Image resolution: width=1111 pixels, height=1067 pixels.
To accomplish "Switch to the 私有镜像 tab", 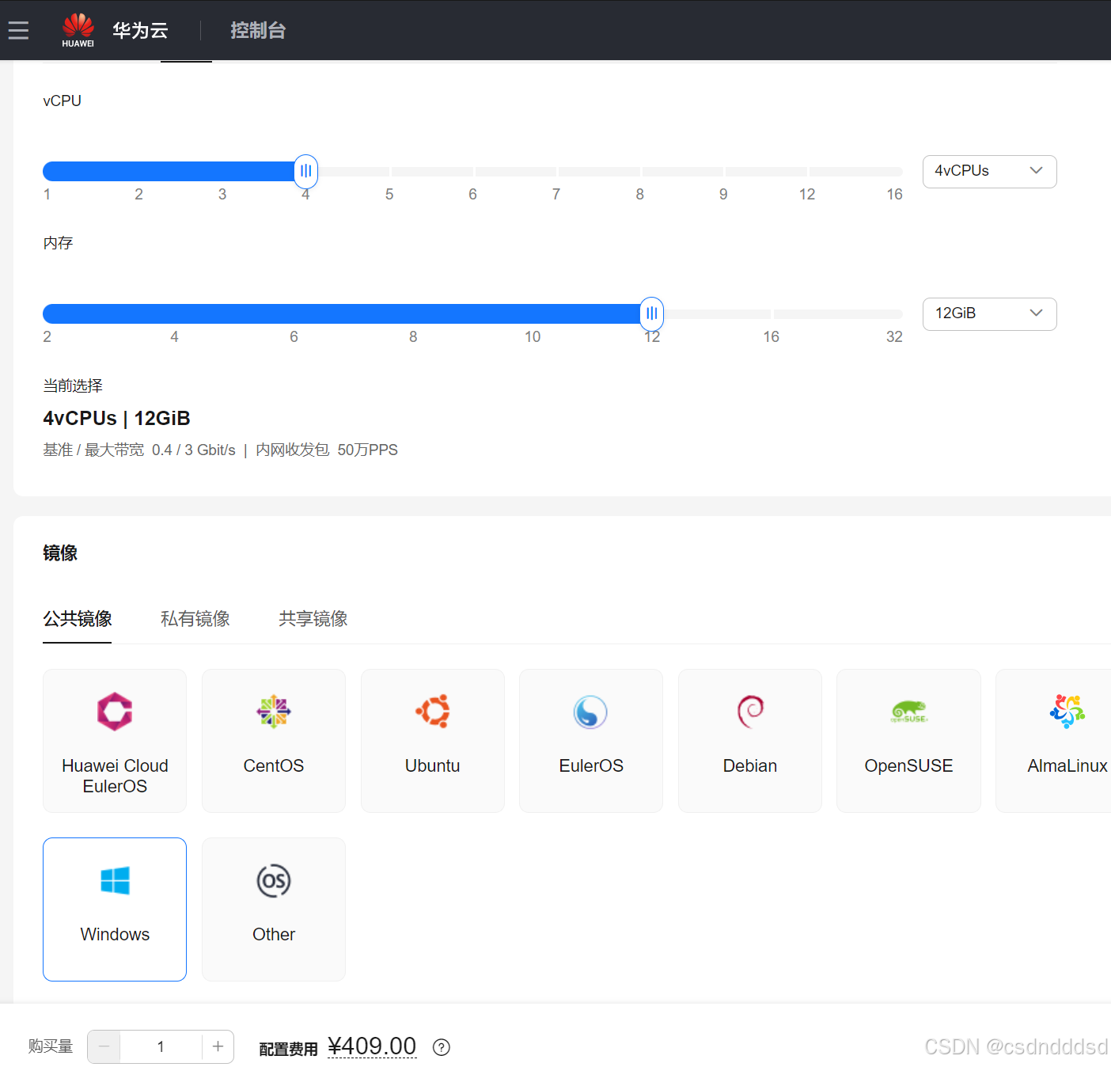I will [195, 619].
